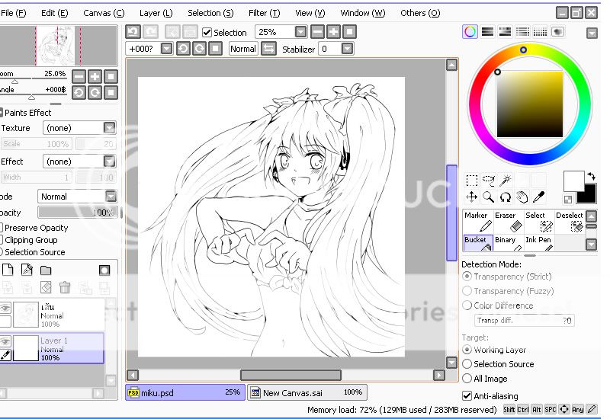Swap foreground and background colors arrow
This screenshot has height=419, width=610.
(592, 176)
